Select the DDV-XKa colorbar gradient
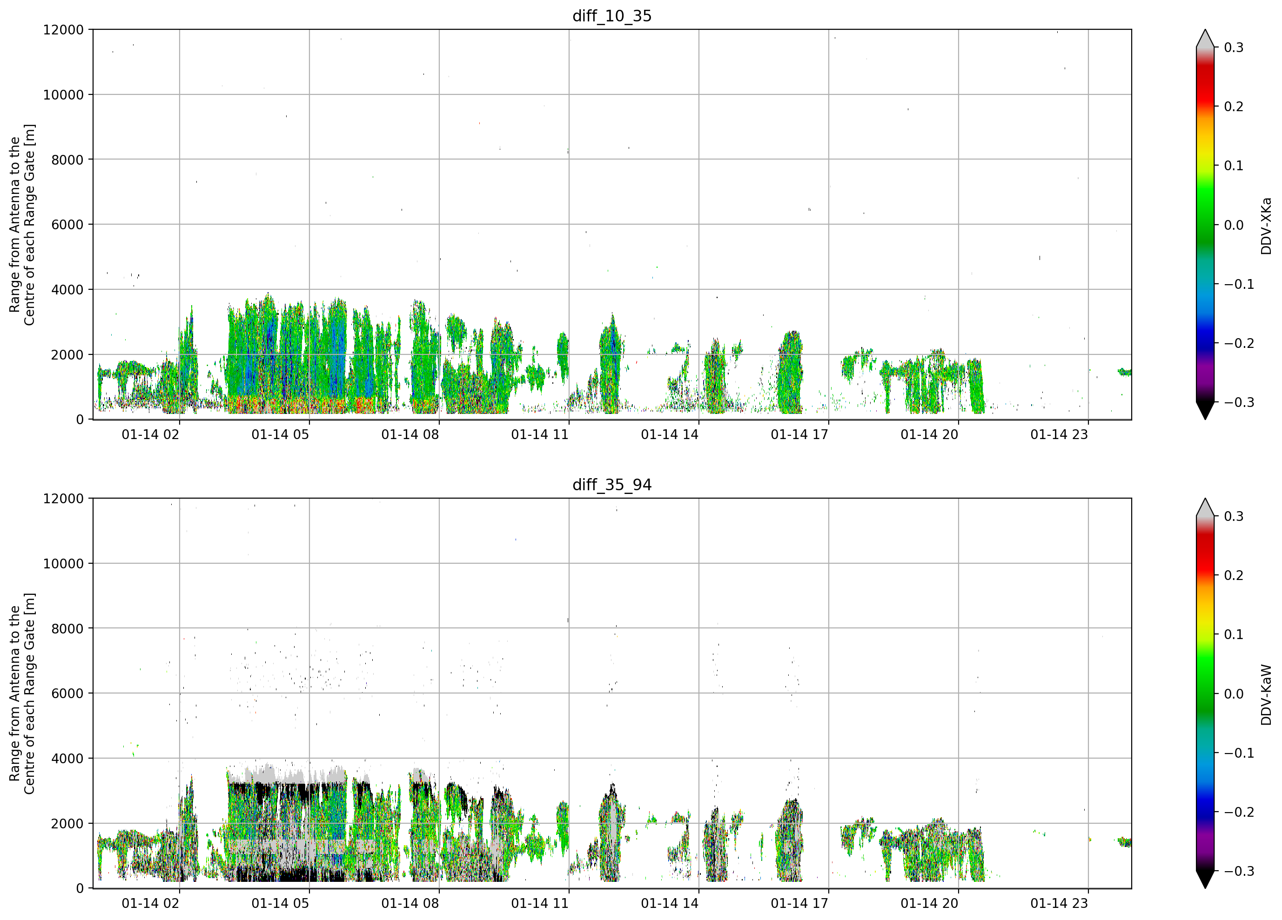The width and height of the screenshot is (1282, 920). (x=1205, y=224)
